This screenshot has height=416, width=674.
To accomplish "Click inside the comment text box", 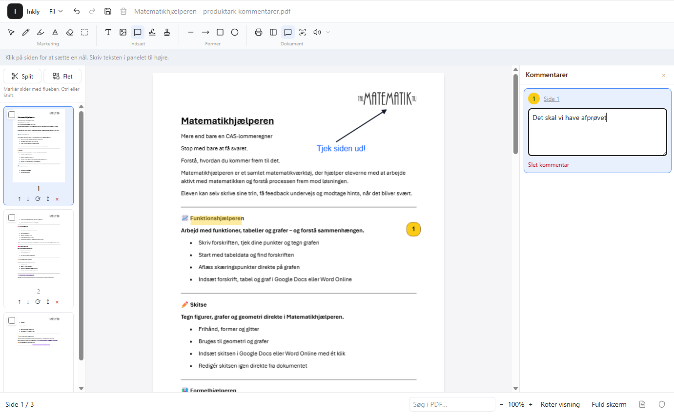I will point(597,132).
